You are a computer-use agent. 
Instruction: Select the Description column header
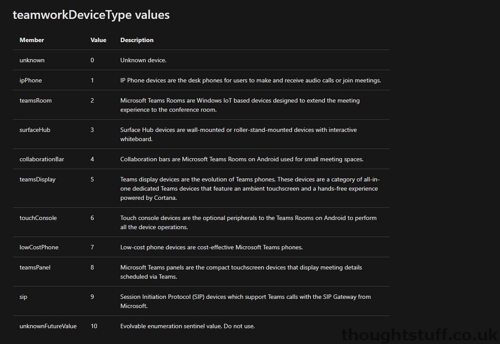point(137,40)
